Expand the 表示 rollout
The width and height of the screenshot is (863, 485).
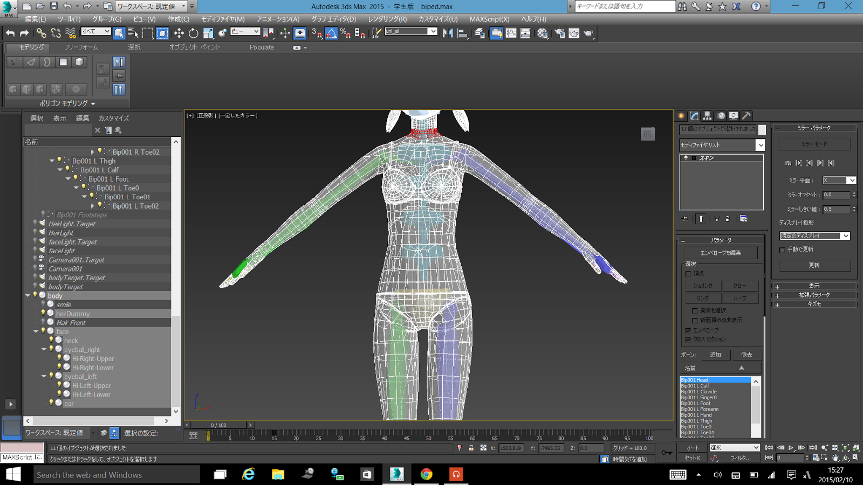(x=814, y=286)
